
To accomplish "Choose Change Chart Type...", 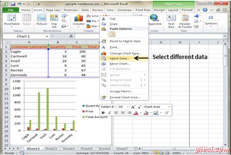I will pos(124,53).
